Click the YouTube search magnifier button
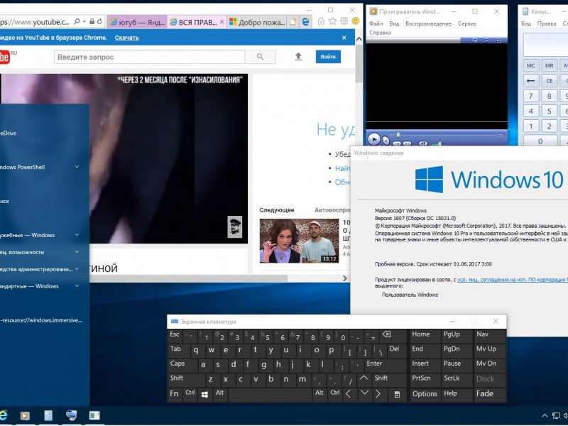Screen dimensions: 568x426 point(260,57)
